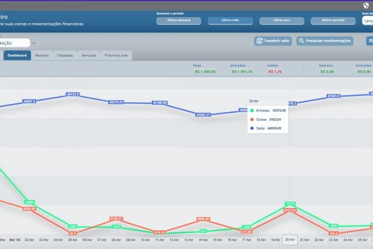Viewport: 373px width, 249px height.
Task: Click the entradas value R$ 1.081,76
Action: click(242, 72)
